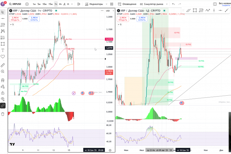Select the М monthly timeframe
231x154 pixels.
coord(68,4)
